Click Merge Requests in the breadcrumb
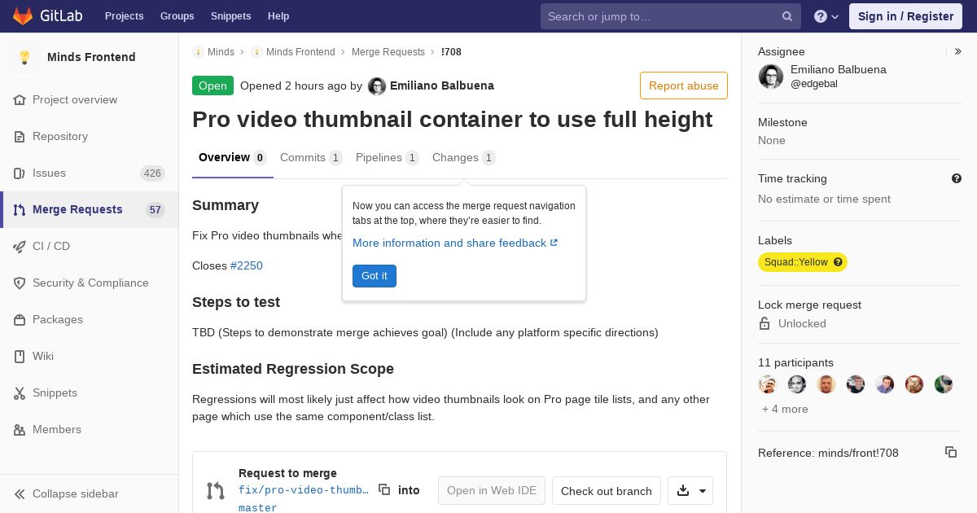Image resolution: width=977 pixels, height=513 pixels. 388,52
